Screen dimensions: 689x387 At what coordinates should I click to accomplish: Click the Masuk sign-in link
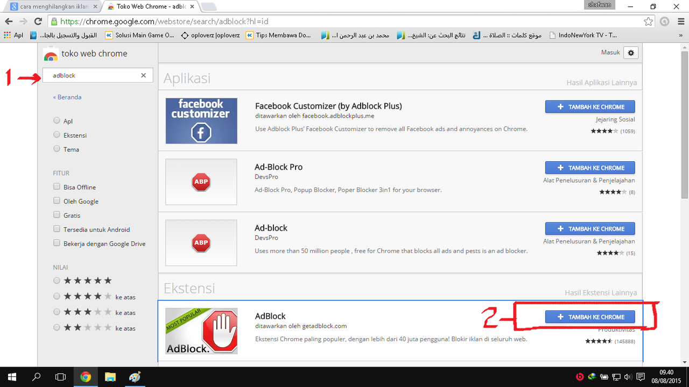click(610, 53)
